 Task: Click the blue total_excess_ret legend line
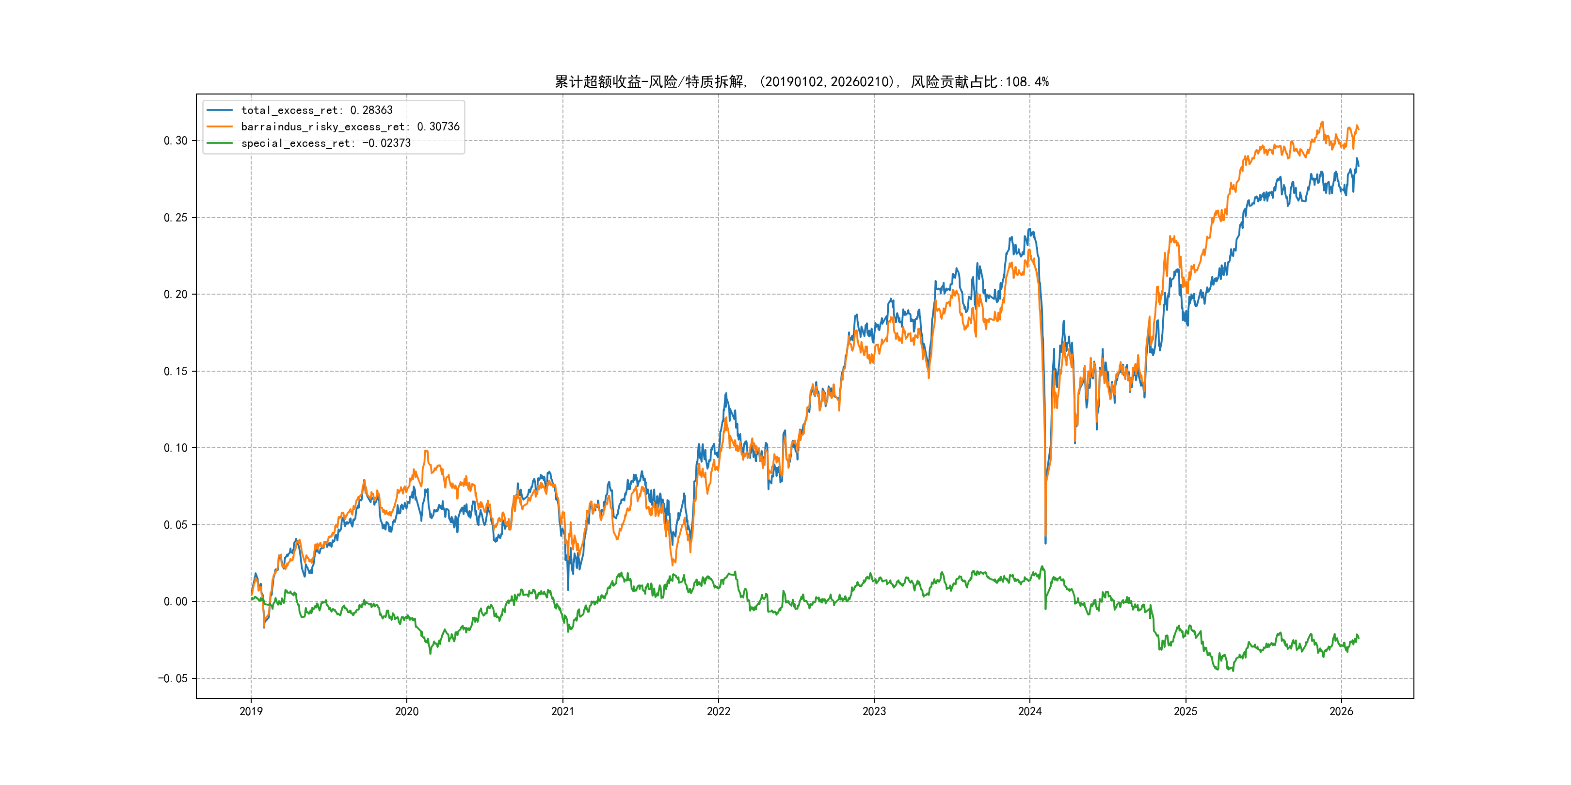coord(220,110)
